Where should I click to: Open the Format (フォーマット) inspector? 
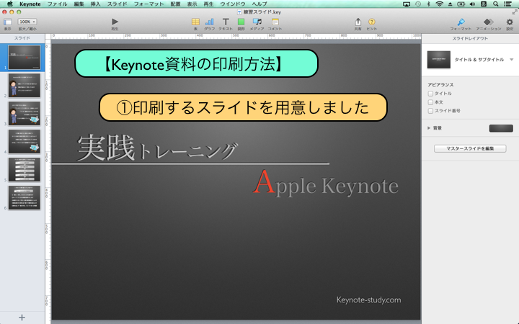[461, 22]
